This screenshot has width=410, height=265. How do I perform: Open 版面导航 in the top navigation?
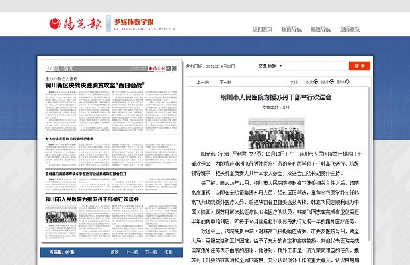click(x=292, y=29)
